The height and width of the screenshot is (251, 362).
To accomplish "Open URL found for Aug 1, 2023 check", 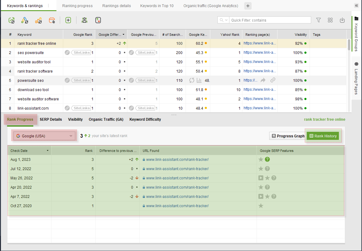I will (177, 160).
